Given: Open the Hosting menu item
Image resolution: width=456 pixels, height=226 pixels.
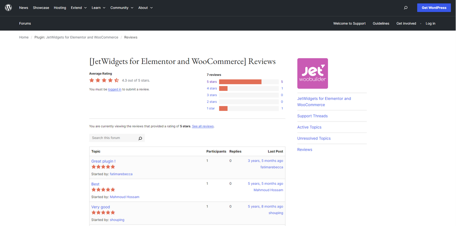Looking at the screenshot, I should pos(60,8).
